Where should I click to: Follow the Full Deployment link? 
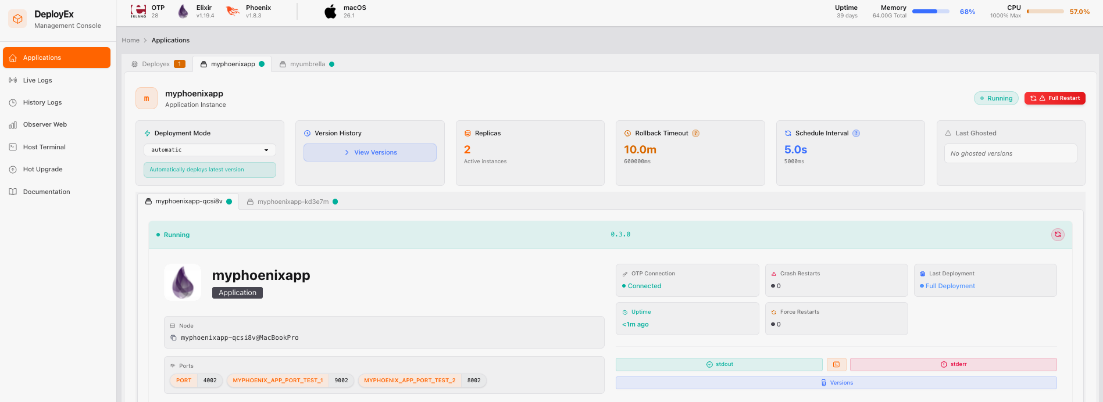pos(950,286)
